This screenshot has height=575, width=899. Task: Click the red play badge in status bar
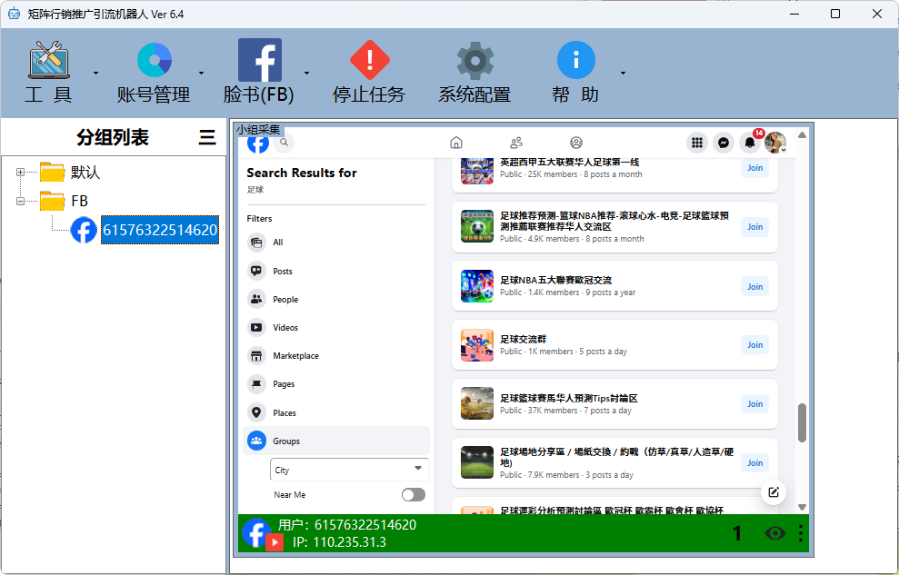point(275,541)
